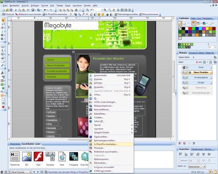Toggle the red checkmark on Sonderangebote page entry
The image size is (218, 174).
pyautogui.click(x=211, y=78)
